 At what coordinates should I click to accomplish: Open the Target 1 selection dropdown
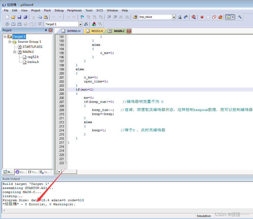(x=80, y=24)
